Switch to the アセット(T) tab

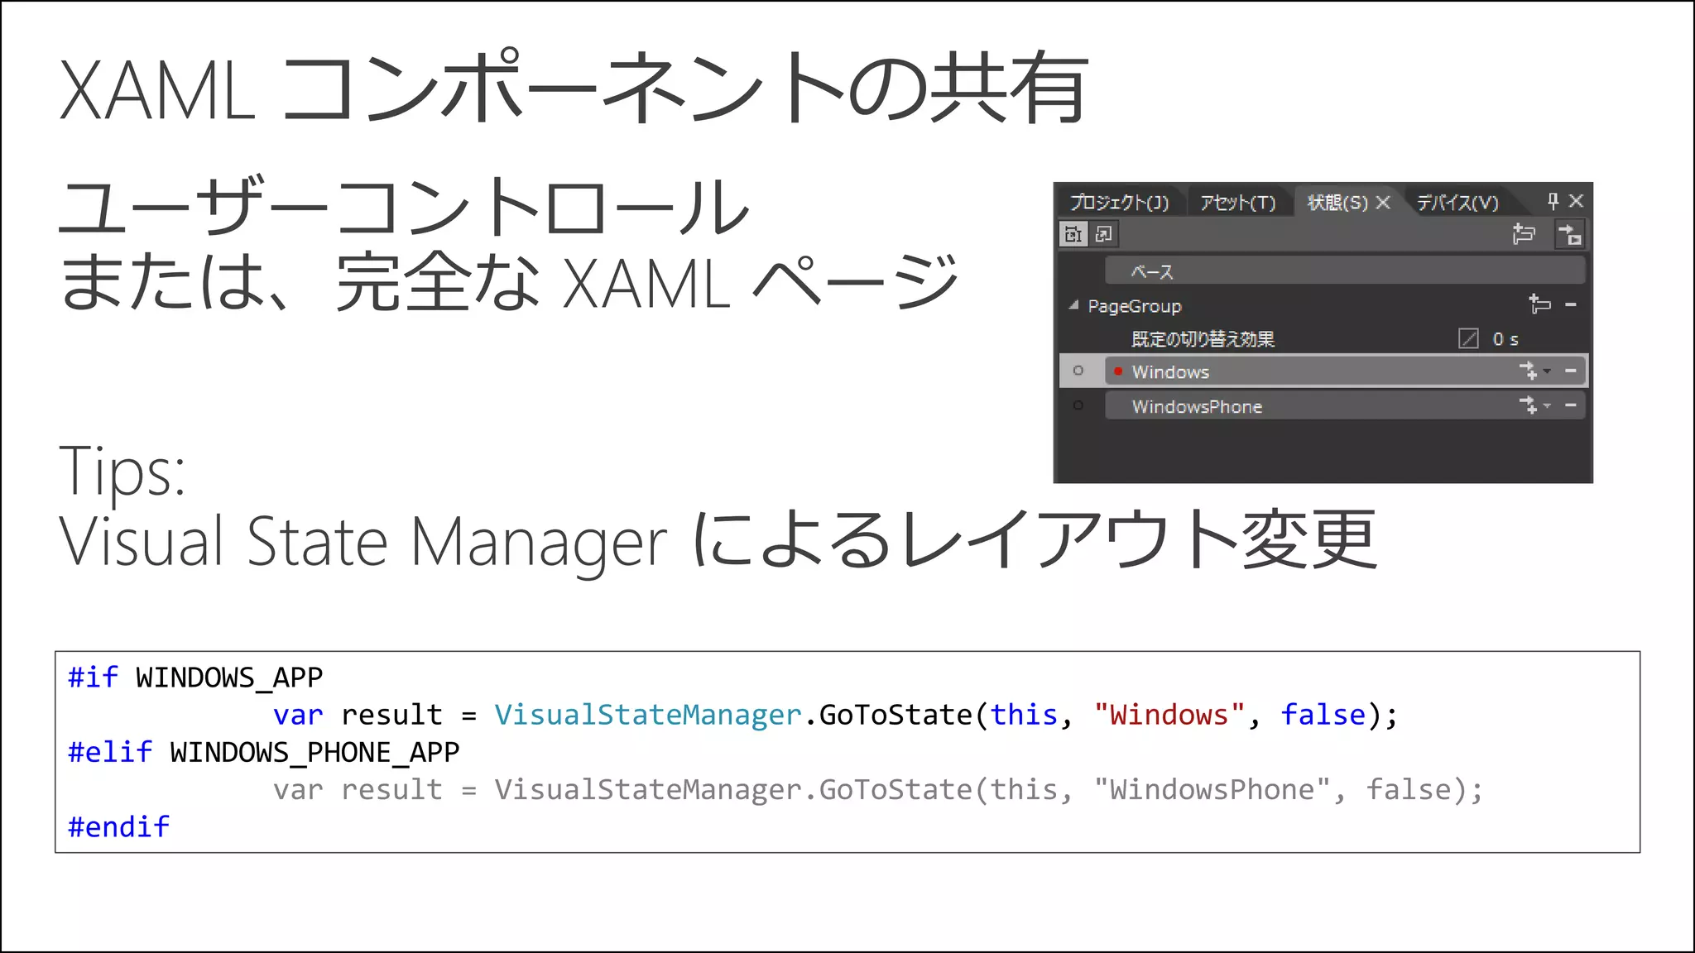tap(1238, 203)
